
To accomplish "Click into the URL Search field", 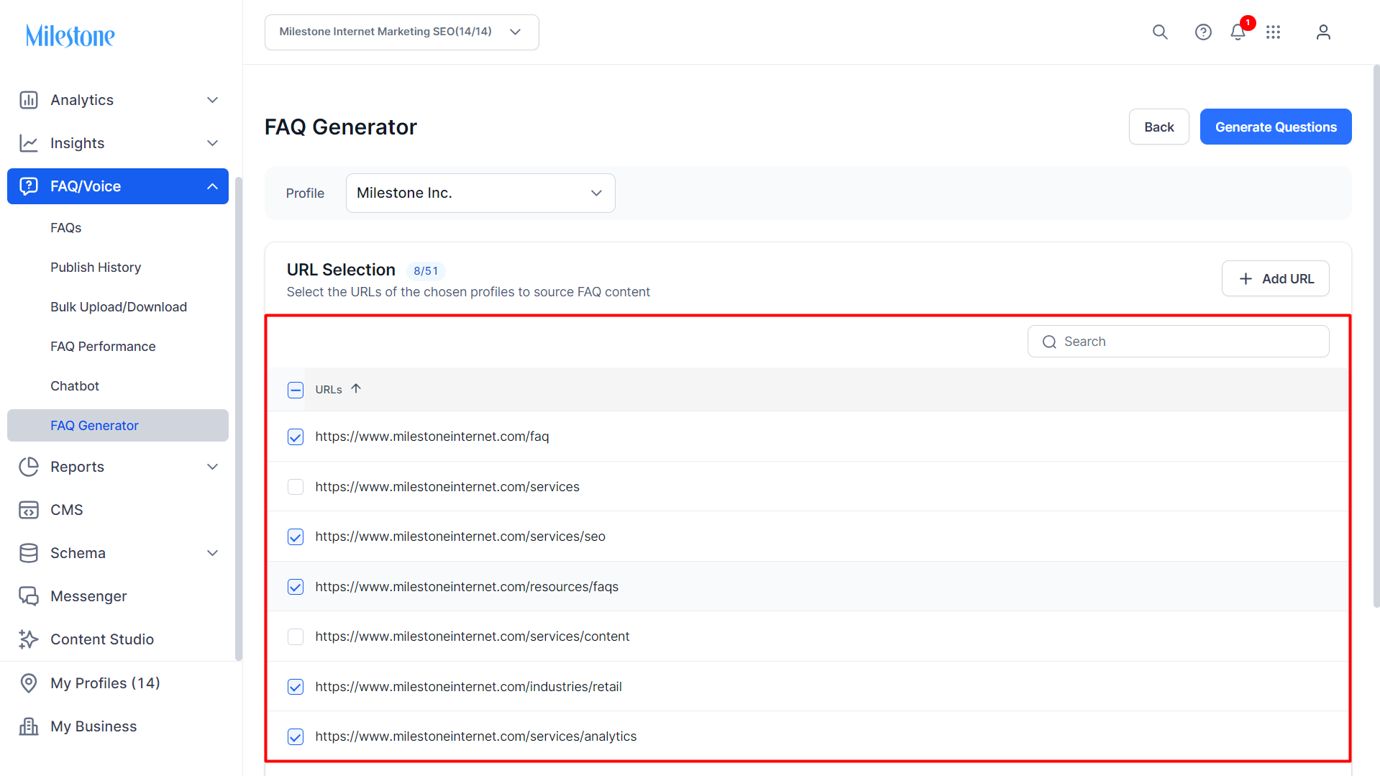I will pos(1179,342).
